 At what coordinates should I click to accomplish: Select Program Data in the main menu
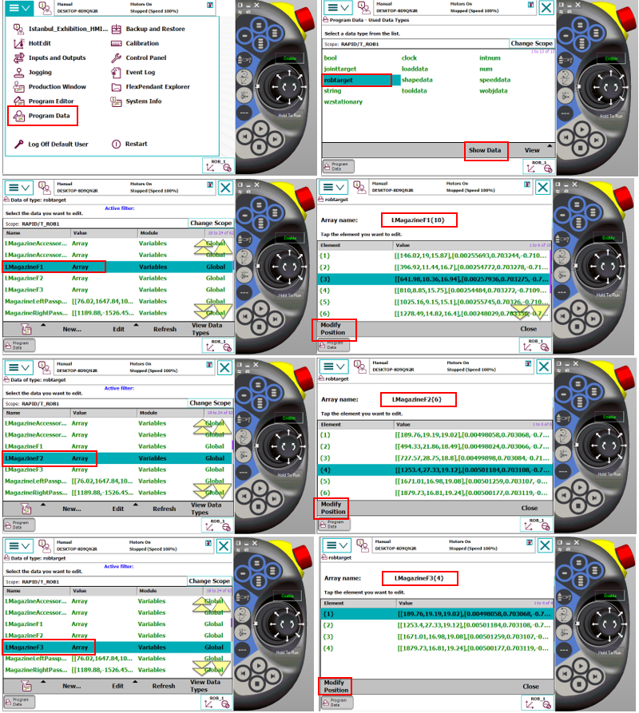pos(49,116)
